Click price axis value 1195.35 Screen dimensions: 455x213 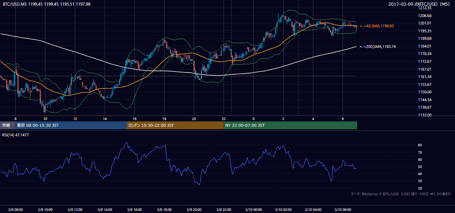click(x=425, y=31)
